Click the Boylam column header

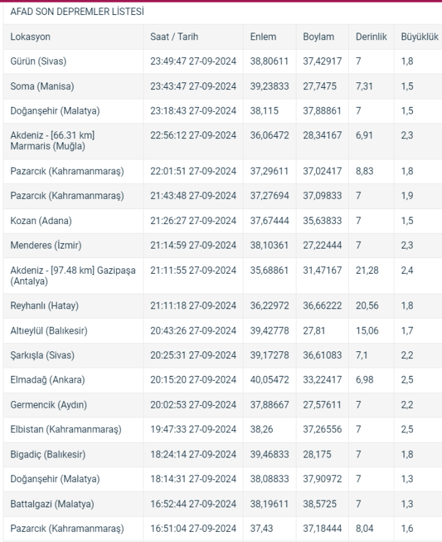coord(318,37)
